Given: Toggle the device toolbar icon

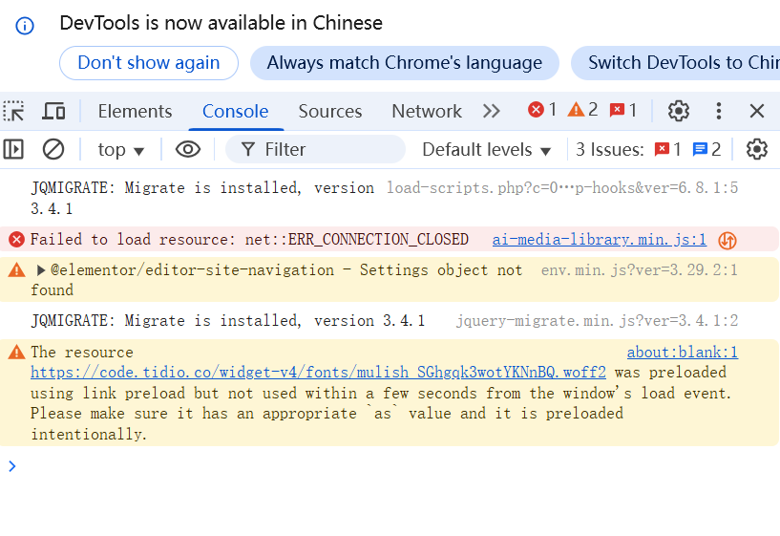Looking at the screenshot, I should tap(54, 111).
